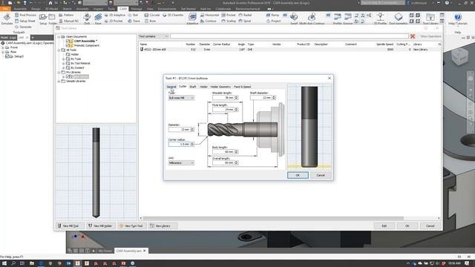Image resolution: width=475 pixels, height=267 pixels.
Task: Click the Manual NC icon
Action: click(x=69, y=21)
